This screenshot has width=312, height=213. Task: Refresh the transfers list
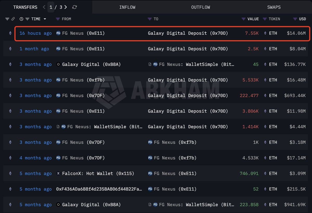(75, 7)
